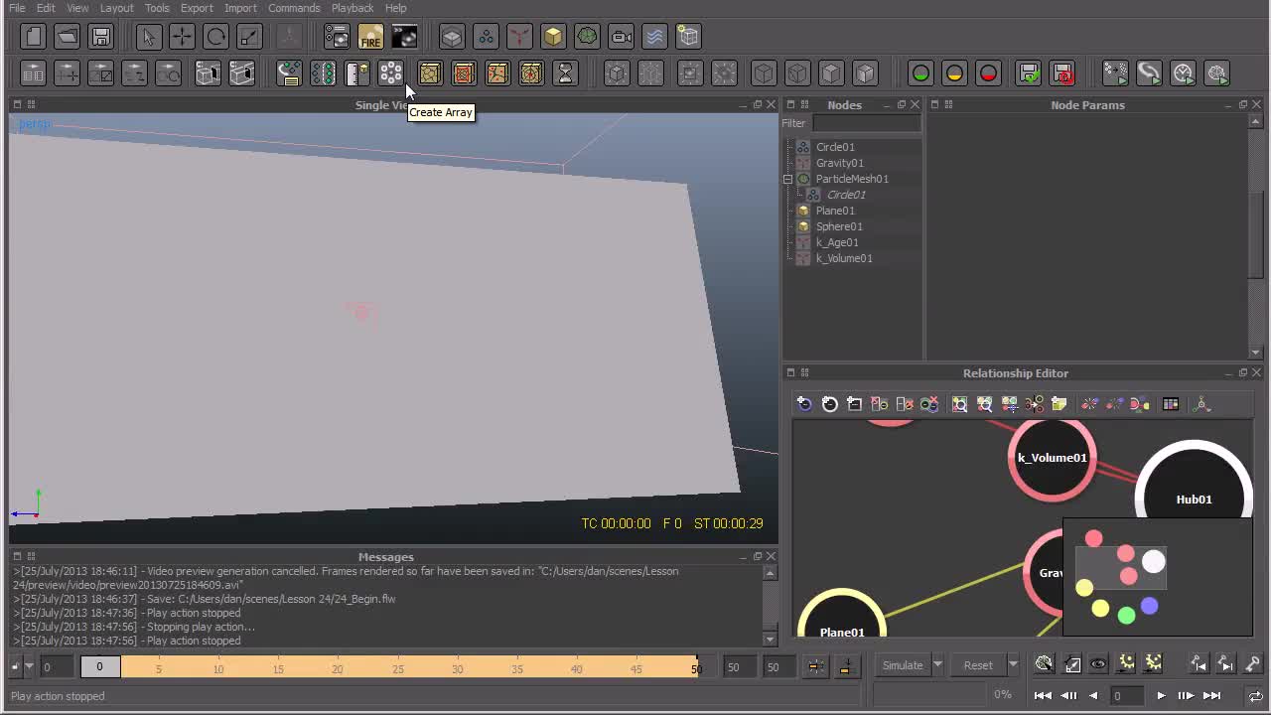Click the Nodes panel Filter input field

pos(866,123)
